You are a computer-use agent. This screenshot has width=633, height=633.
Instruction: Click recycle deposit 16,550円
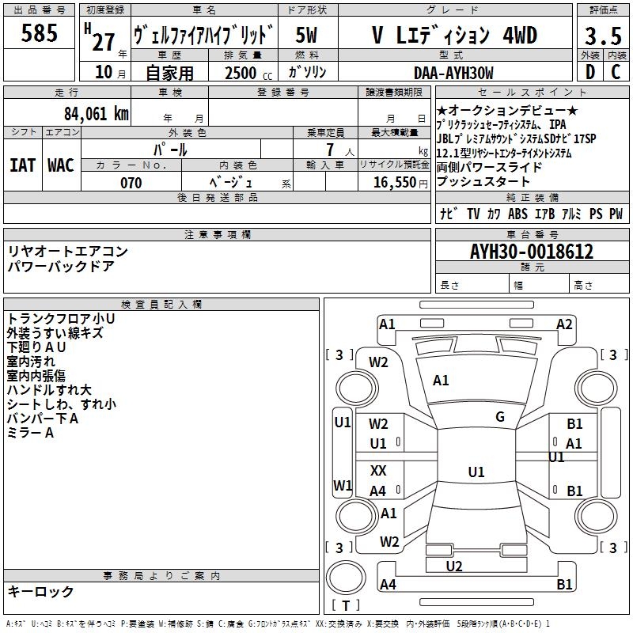(x=400, y=183)
